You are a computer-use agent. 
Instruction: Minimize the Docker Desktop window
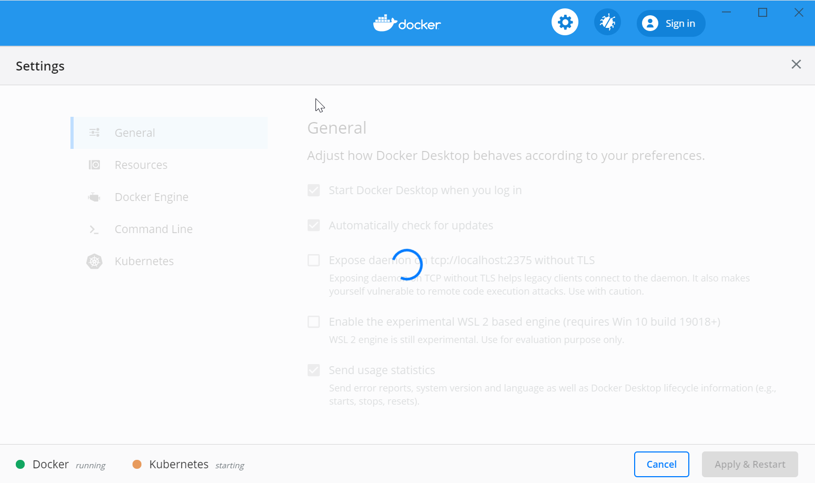coord(726,12)
